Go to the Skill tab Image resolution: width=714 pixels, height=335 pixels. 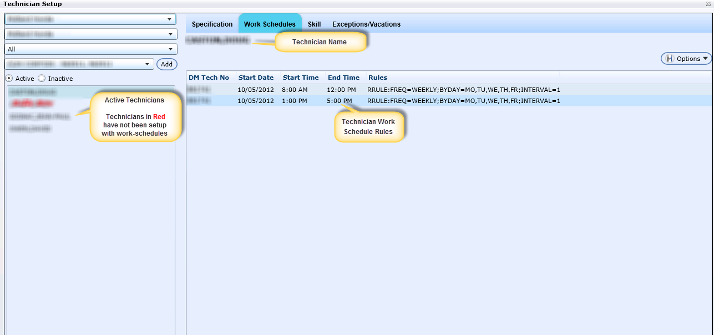click(314, 24)
